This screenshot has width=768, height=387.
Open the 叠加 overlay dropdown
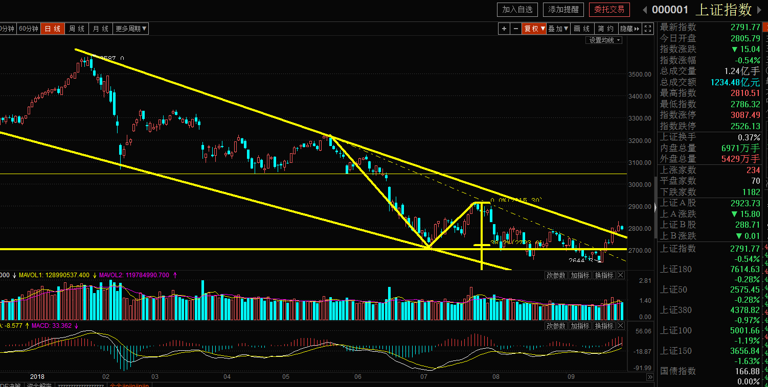click(558, 29)
